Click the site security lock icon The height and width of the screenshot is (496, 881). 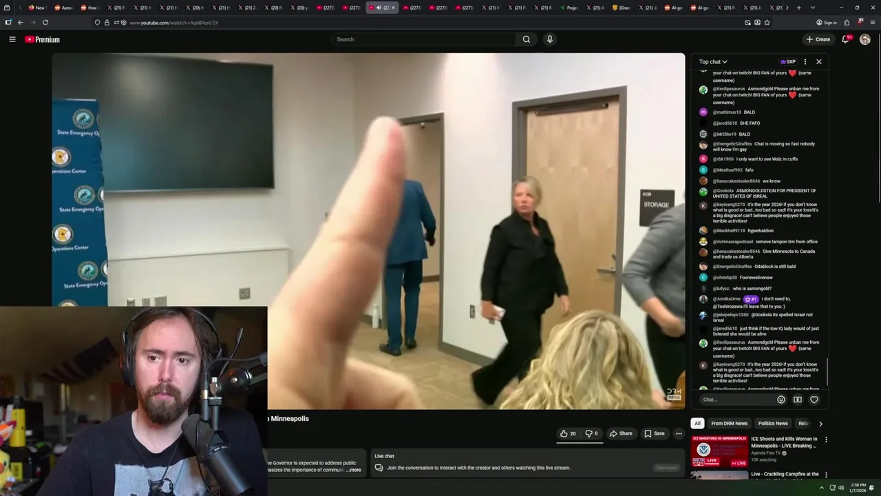[107, 23]
